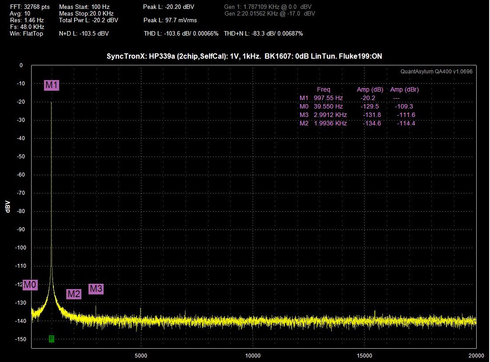Click the Meas Stop:20.0 KHz text
Image resolution: width=490 pixels, height=362 pixels.
click(86, 14)
